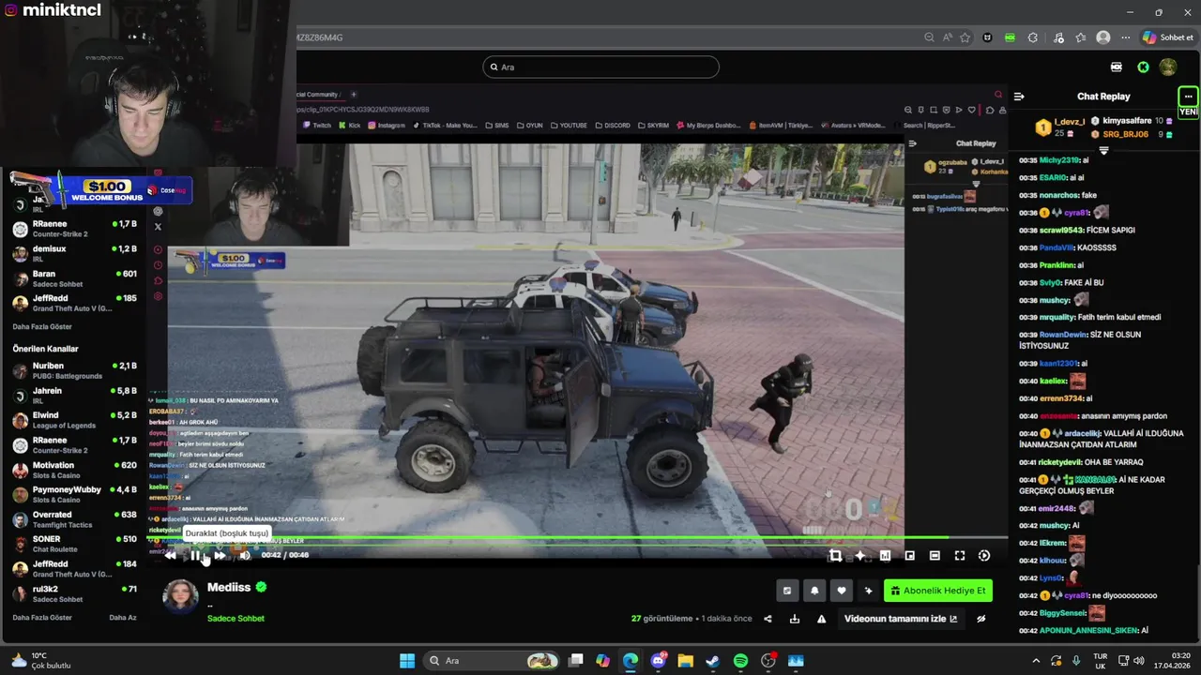Click the bell notification icon for Mediiss
This screenshot has height=675, width=1201.
(x=814, y=591)
